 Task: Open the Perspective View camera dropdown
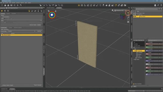click(120, 10)
